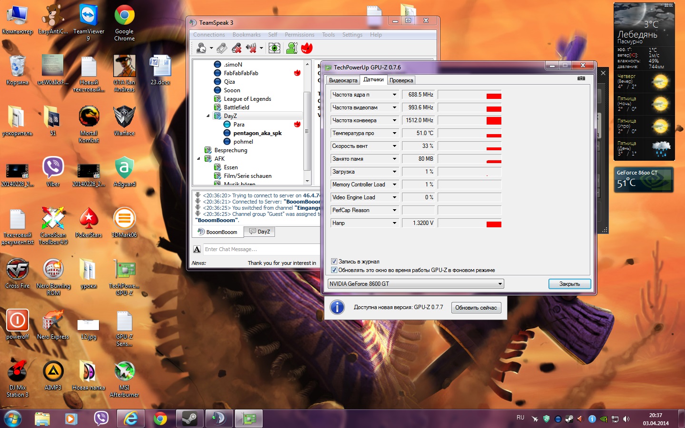
Task: Open TeamViewer 9 desktop icon
Action: [x=88, y=22]
